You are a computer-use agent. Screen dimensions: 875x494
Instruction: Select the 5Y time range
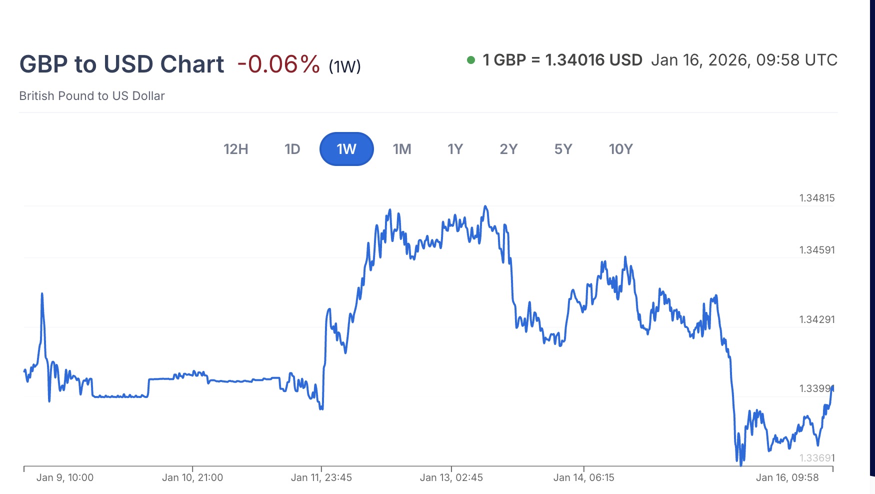[563, 149]
